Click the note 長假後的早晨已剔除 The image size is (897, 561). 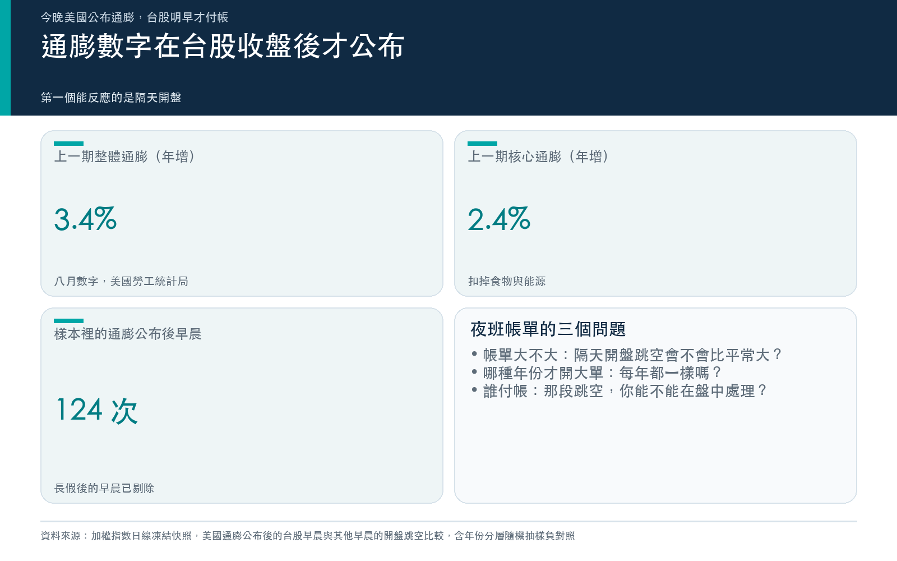(x=104, y=488)
